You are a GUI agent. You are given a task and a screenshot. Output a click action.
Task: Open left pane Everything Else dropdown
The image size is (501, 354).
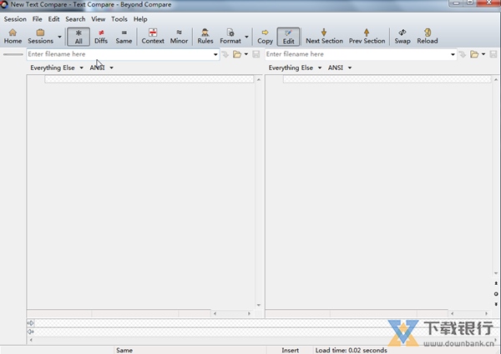[x=57, y=67]
